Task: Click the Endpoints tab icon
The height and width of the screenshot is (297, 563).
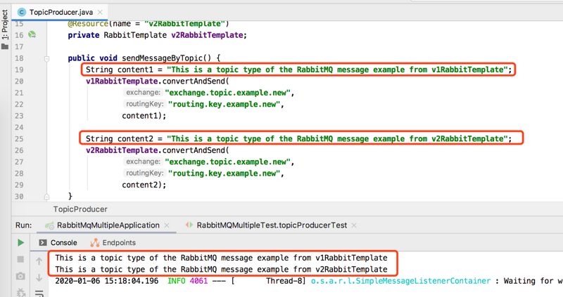Action: [95, 243]
